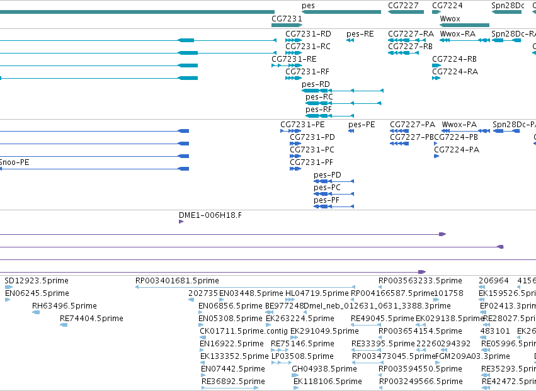The image size is (536, 391).
Task: Click the EN16922.5prime EST label
Action: (x=232, y=344)
